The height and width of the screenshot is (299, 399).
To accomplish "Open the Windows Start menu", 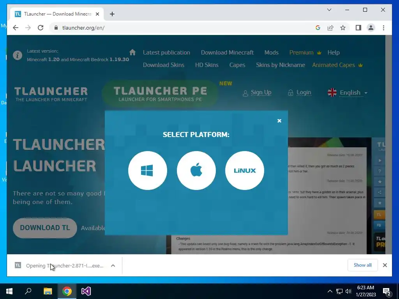I will click(9, 291).
